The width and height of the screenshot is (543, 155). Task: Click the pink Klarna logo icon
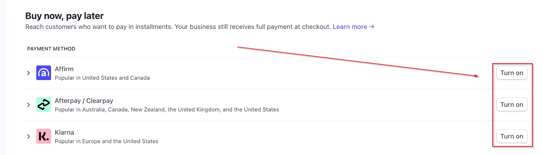pos(43,136)
